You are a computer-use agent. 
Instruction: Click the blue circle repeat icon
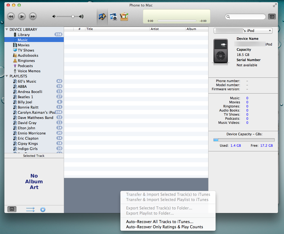tap(43, 209)
